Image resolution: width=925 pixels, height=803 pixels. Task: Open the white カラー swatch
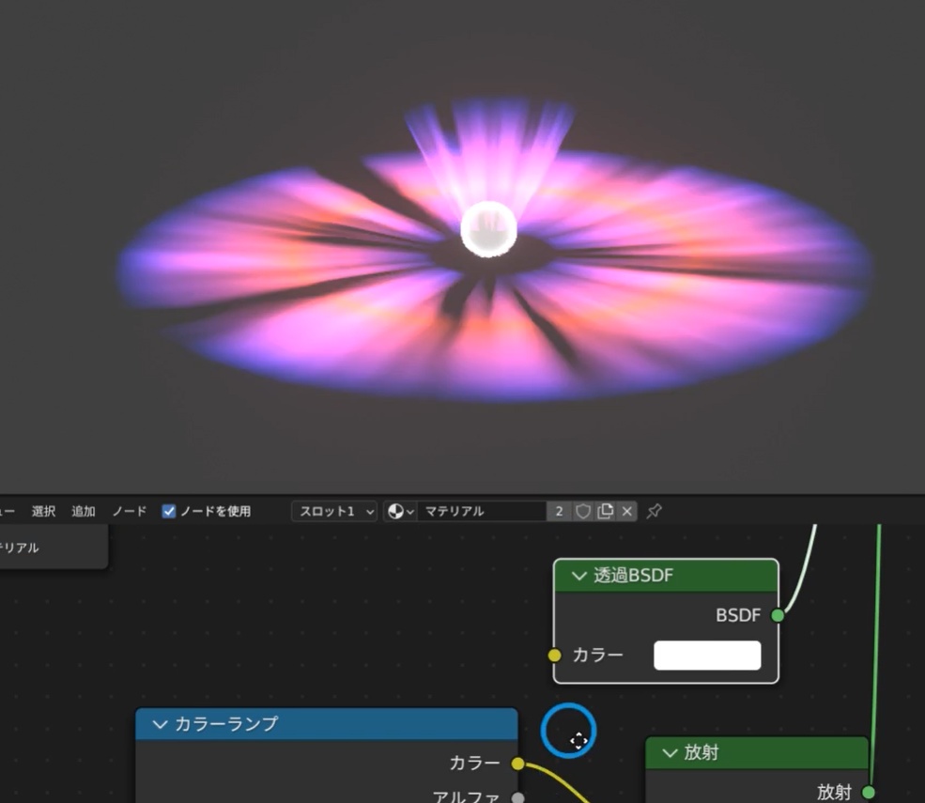pos(707,655)
